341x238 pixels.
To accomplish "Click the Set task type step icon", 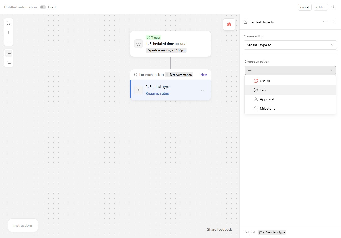I will pos(138,90).
